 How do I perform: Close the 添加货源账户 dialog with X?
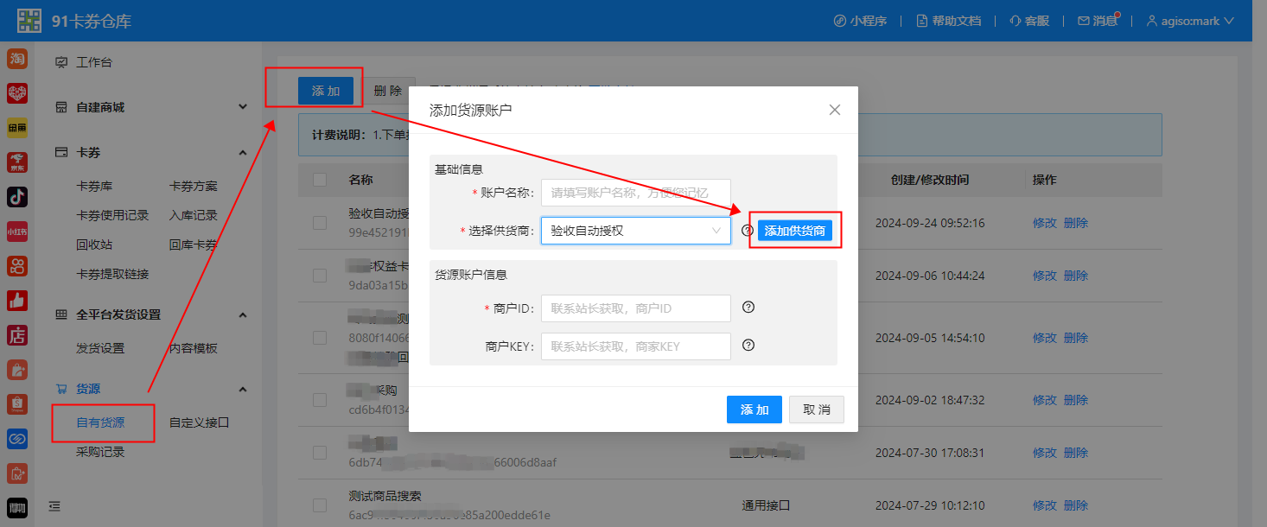834,110
